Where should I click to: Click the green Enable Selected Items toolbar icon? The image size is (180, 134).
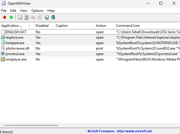click(11, 17)
